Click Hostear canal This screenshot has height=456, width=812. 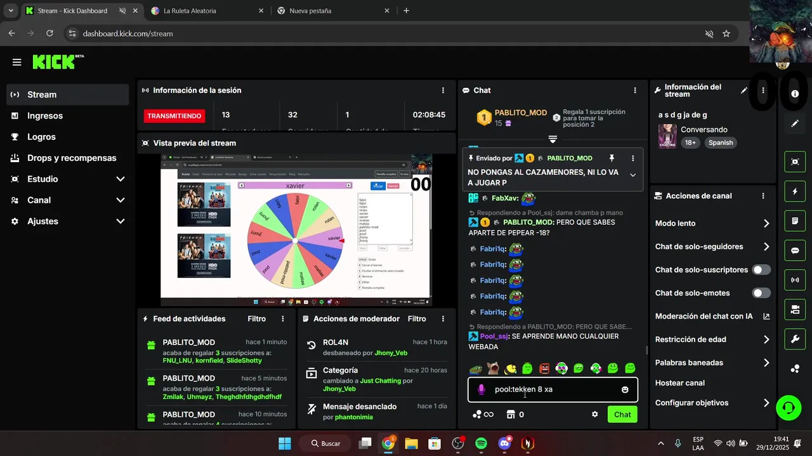pos(680,383)
